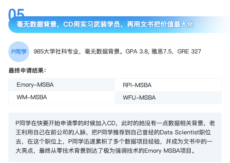Click the 最终申请结果 heading
The height and width of the screenshot is (163, 230).
point(28,70)
